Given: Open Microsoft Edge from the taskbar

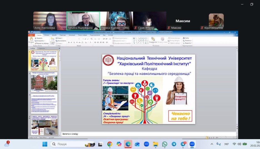Looking at the screenshot, I should [128, 144].
